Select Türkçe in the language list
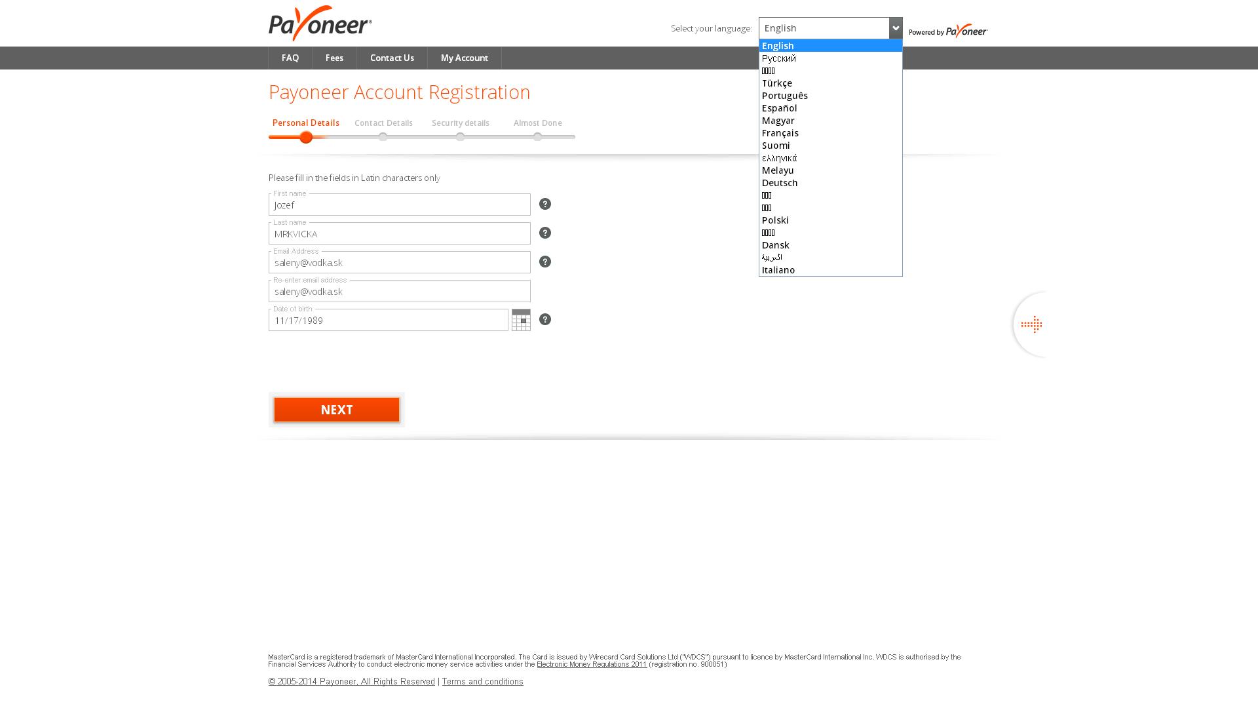 [x=830, y=83]
